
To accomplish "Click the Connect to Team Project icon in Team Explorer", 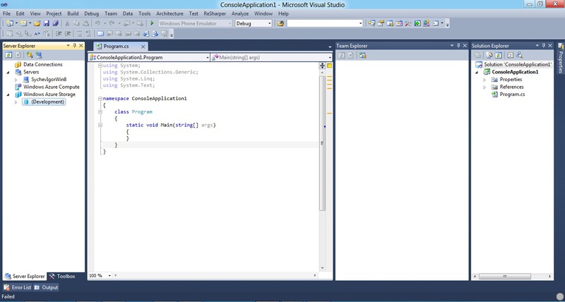I will click(362, 56).
